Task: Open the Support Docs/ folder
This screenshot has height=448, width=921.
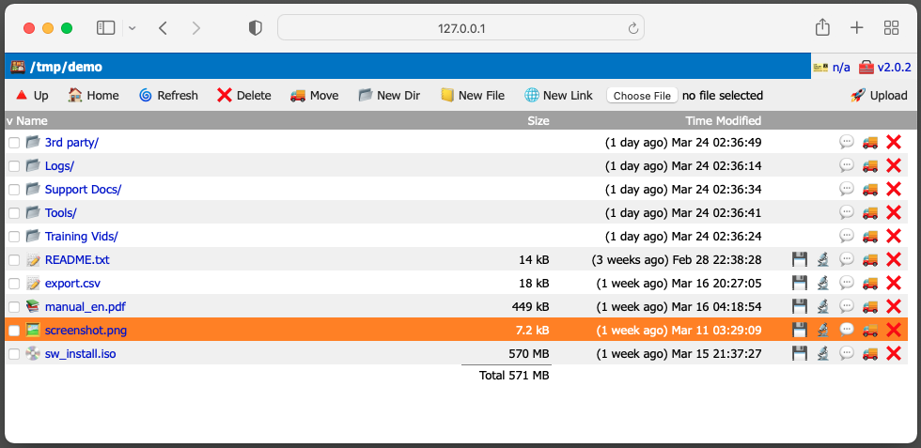Action: pyautogui.click(x=83, y=189)
